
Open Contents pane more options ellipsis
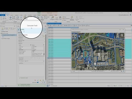pyautogui.click(x=15, y=29)
